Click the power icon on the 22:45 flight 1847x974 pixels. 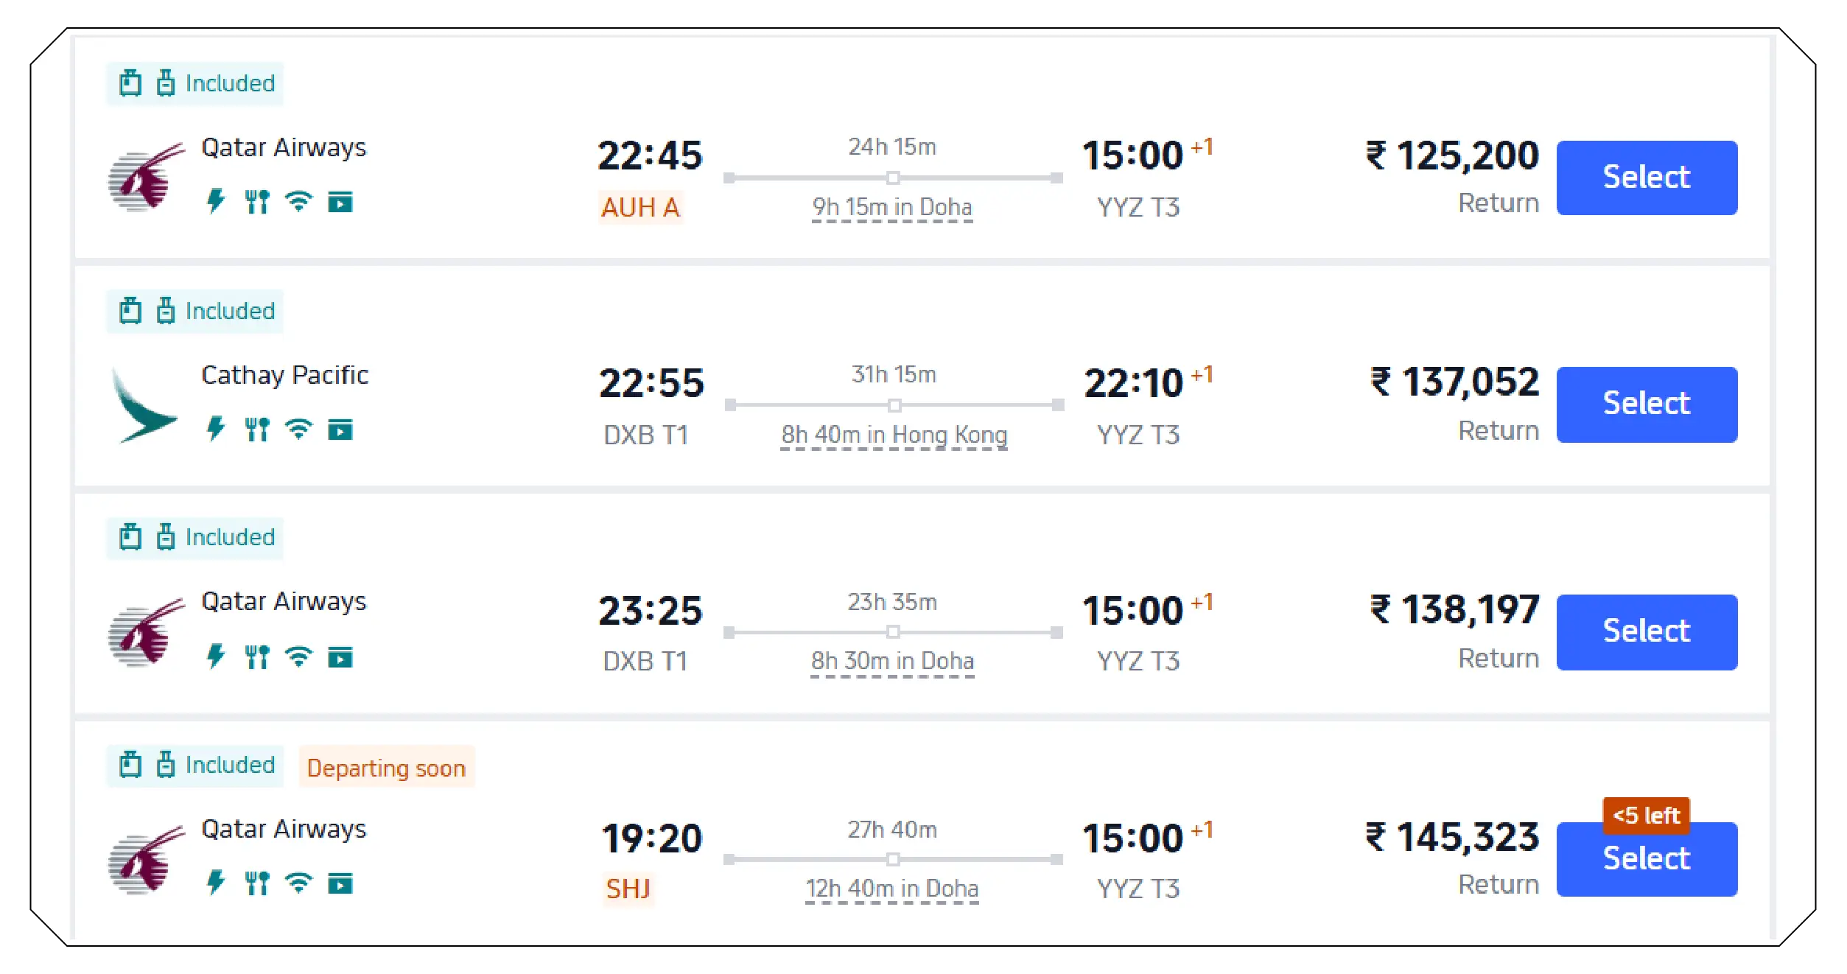tap(215, 200)
